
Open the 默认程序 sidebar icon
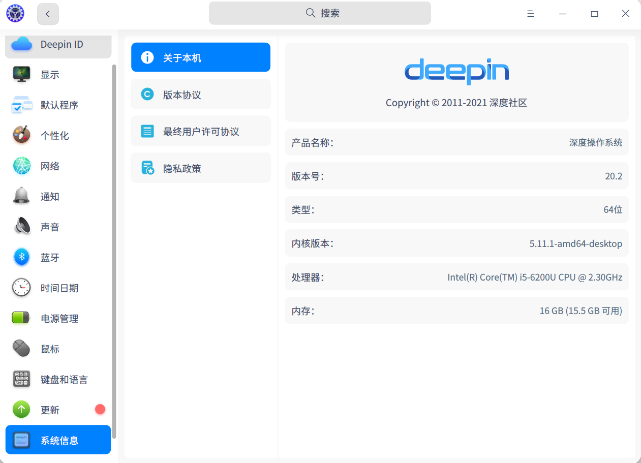[x=22, y=105]
